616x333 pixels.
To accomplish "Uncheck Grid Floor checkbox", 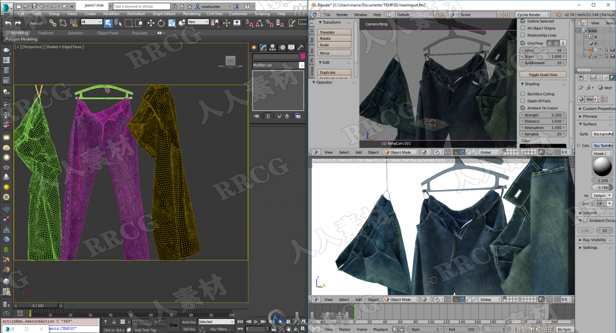I will (x=523, y=43).
